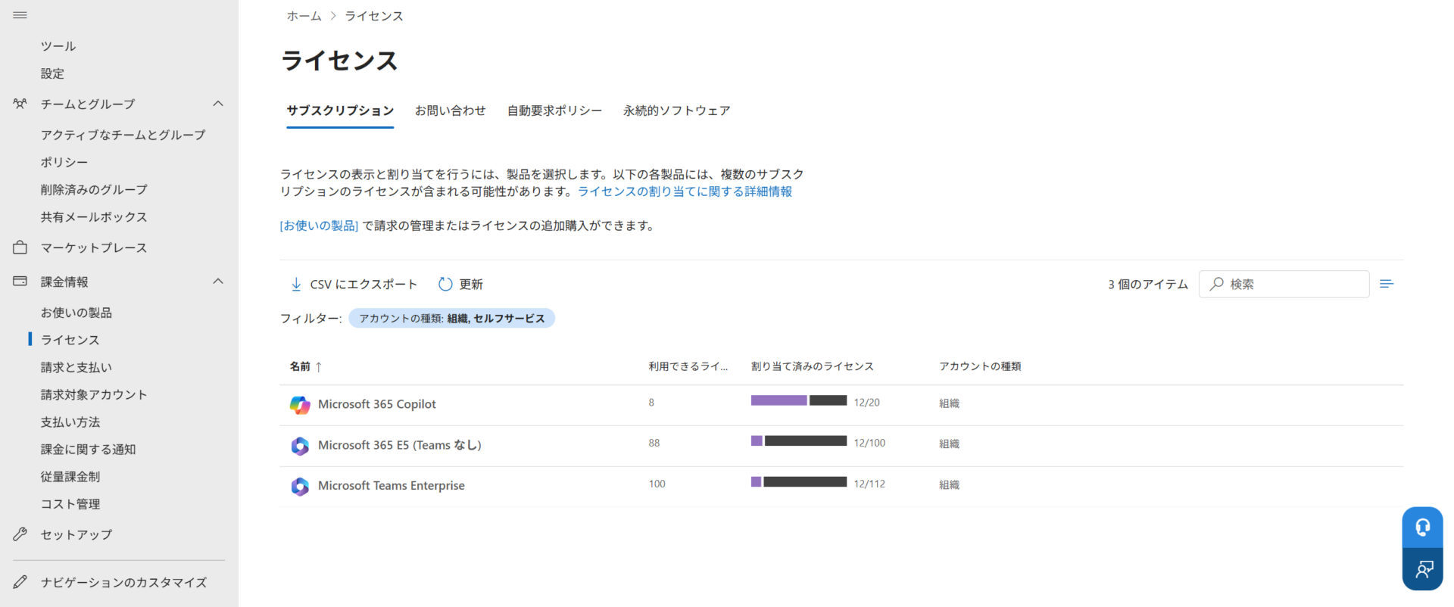Toggle the hamburger navigation menu icon
The width and height of the screenshot is (1454, 607).
click(x=20, y=15)
